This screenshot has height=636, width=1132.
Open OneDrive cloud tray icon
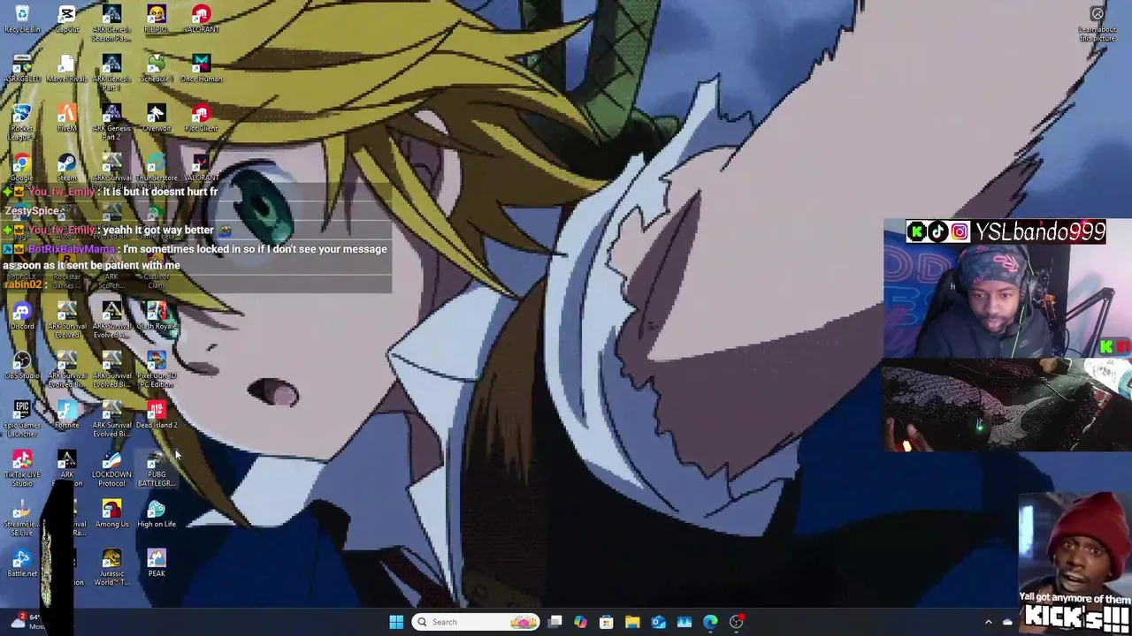tap(1007, 622)
